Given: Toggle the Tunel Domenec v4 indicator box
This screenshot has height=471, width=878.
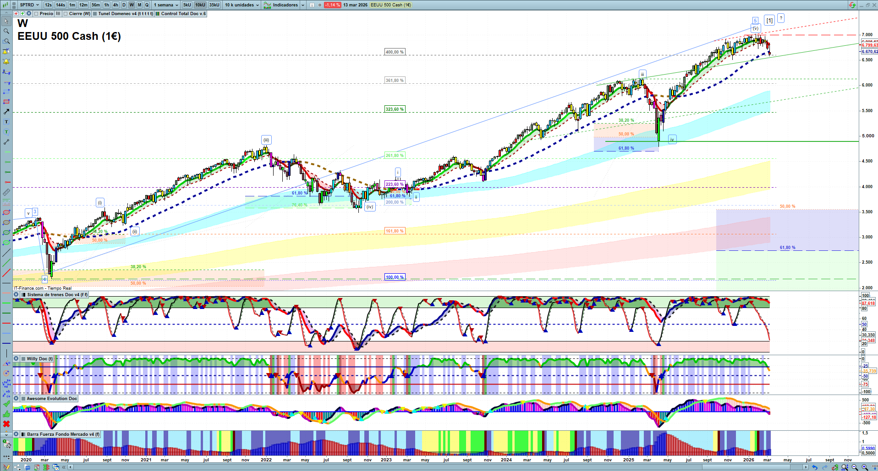Looking at the screenshot, I should (95, 14).
